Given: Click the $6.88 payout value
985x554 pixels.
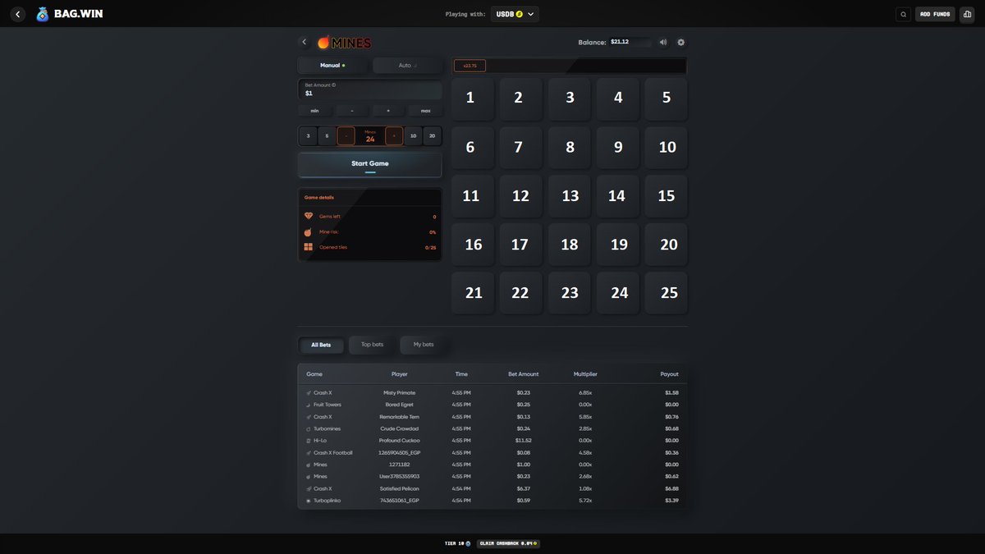Looking at the screenshot, I should tap(671, 488).
